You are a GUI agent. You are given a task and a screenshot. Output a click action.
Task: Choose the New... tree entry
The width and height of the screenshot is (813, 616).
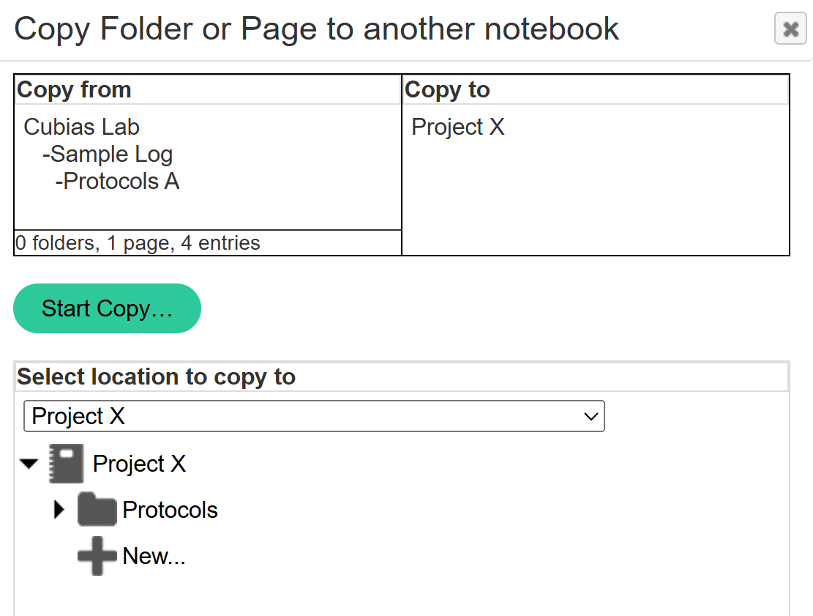(x=154, y=556)
